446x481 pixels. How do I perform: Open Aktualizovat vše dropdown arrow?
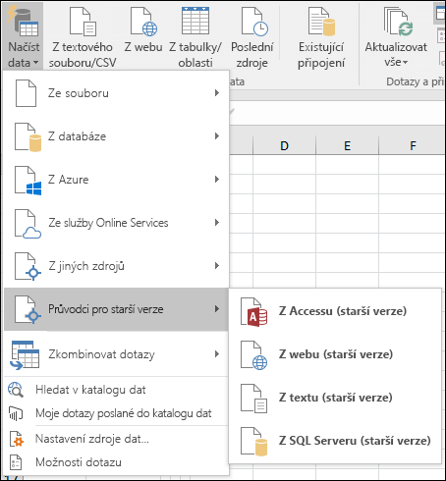pyautogui.click(x=405, y=62)
